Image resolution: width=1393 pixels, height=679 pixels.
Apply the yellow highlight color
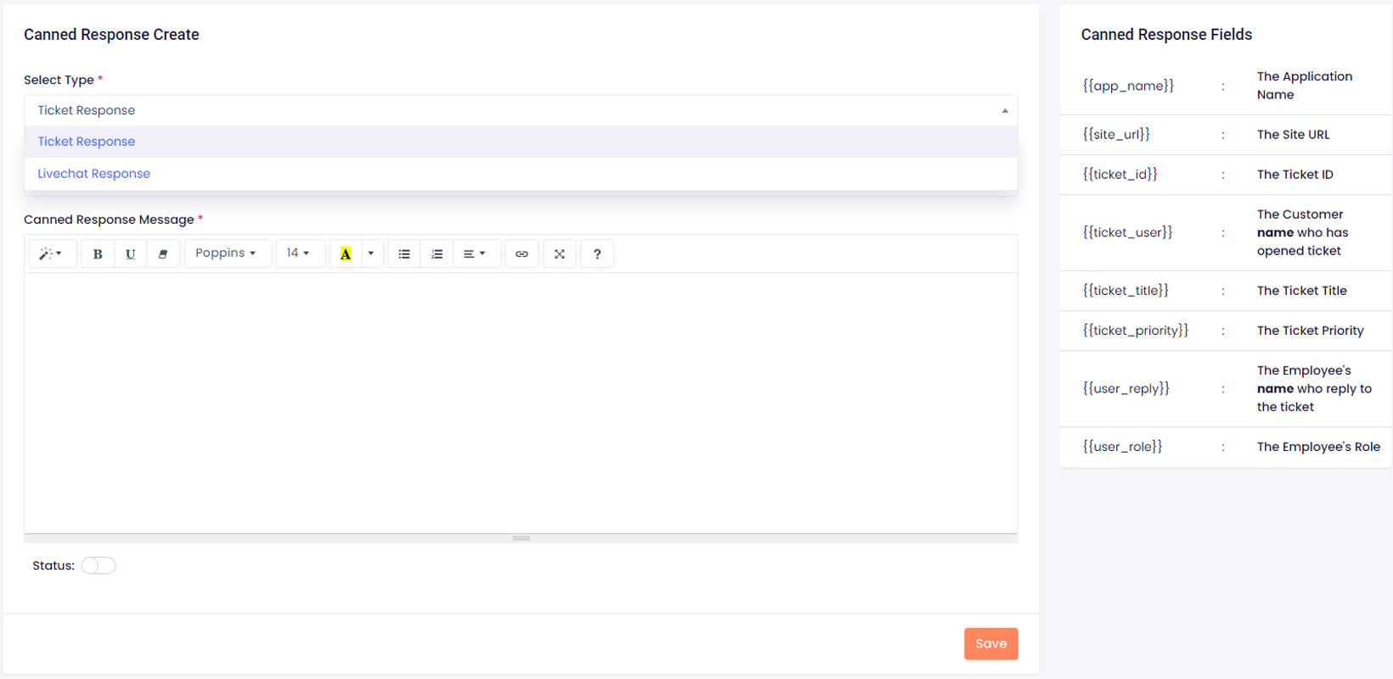coord(345,253)
